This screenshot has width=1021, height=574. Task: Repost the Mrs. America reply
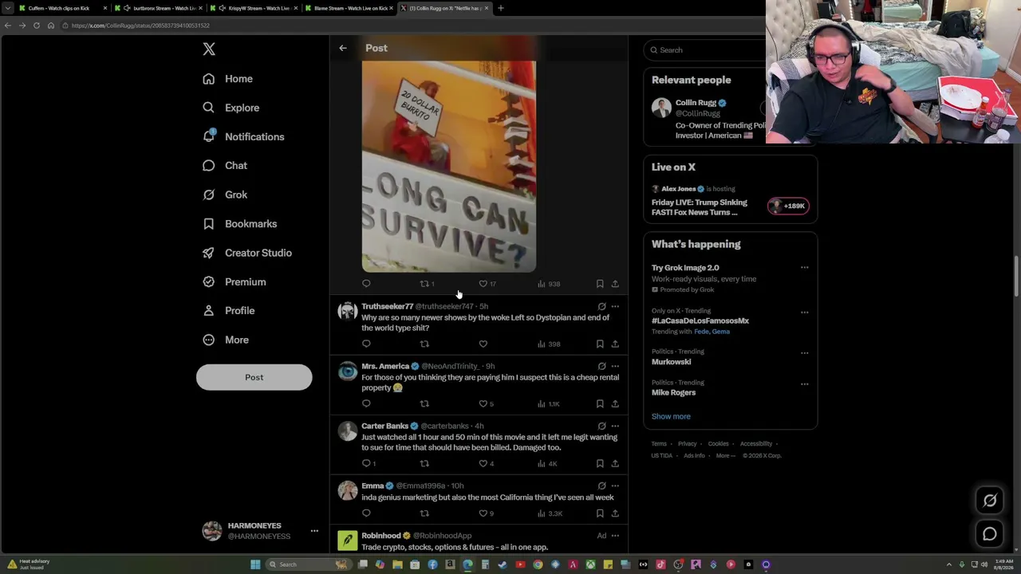[x=424, y=403]
